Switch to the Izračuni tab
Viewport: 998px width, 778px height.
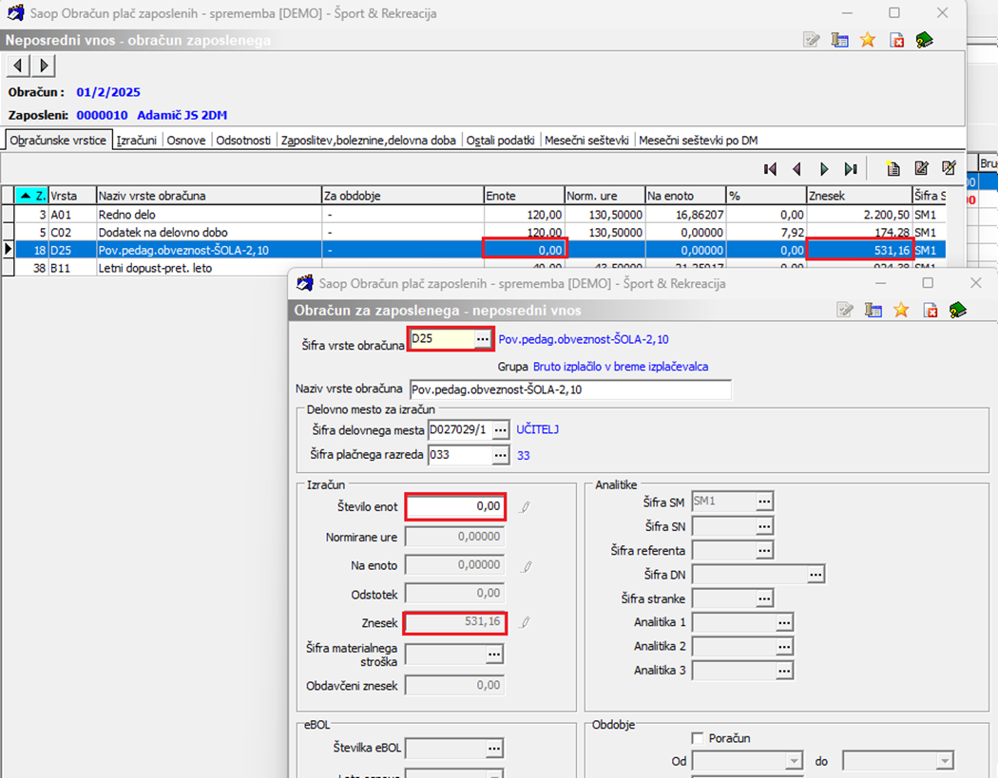click(x=136, y=140)
